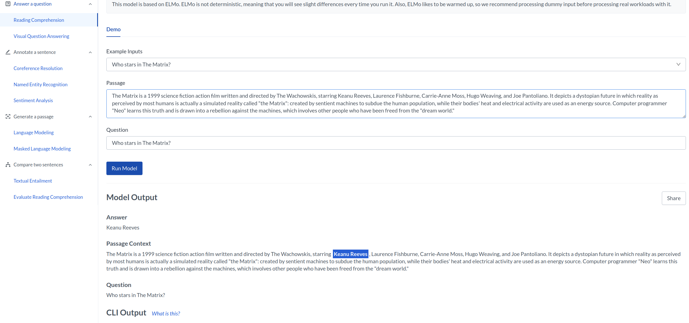Click the Share button
Screen dimensions: 689x323
pyautogui.click(x=674, y=198)
